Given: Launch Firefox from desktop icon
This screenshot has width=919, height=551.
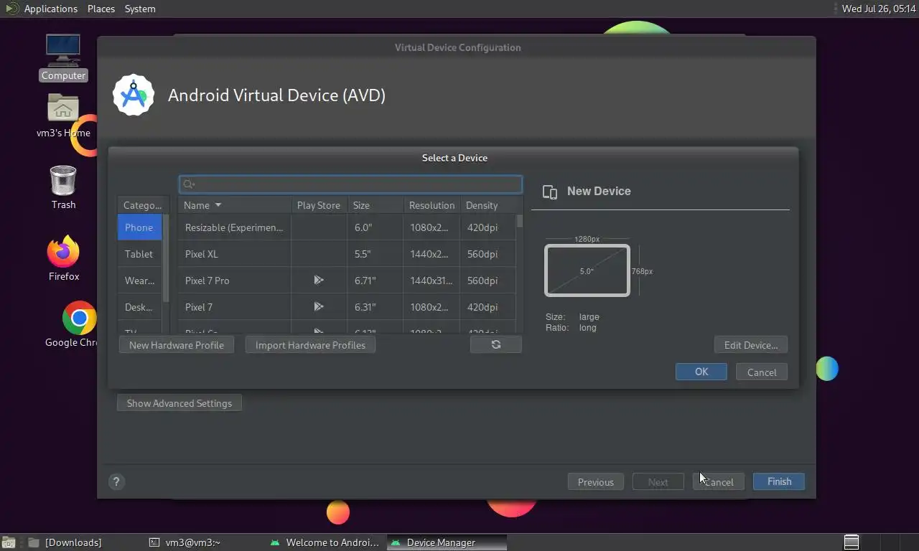Looking at the screenshot, I should pyautogui.click(x=63, y=258).
